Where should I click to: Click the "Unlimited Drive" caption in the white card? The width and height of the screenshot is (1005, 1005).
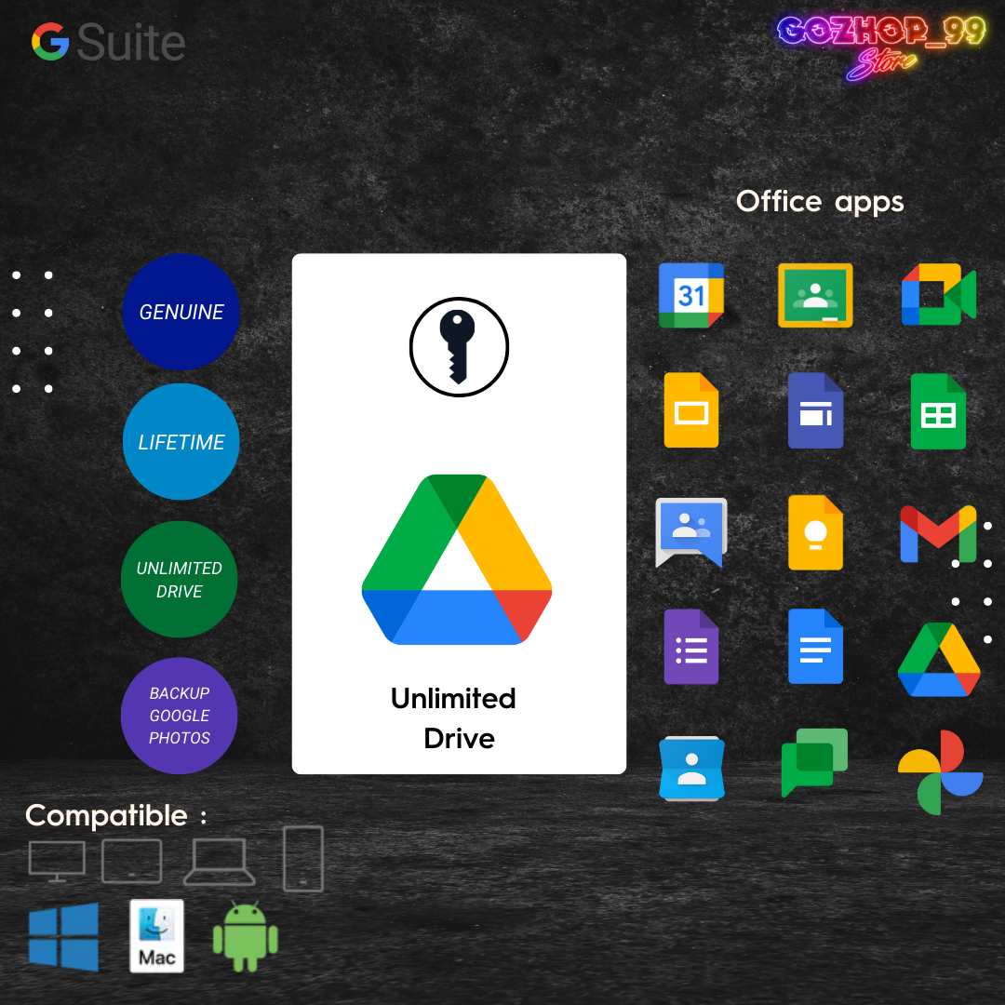tap(454, 717)
